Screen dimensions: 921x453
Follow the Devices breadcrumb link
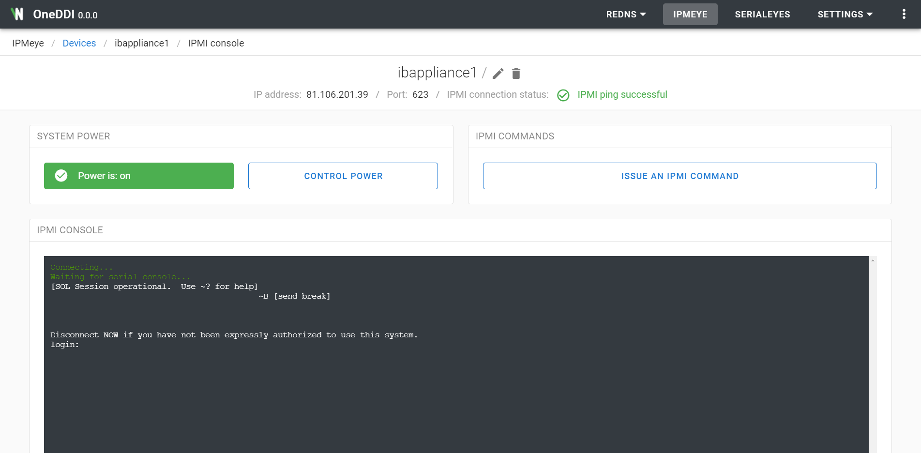point(79,43)
